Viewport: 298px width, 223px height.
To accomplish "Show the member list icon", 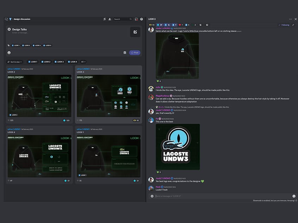I will point(110,19).
